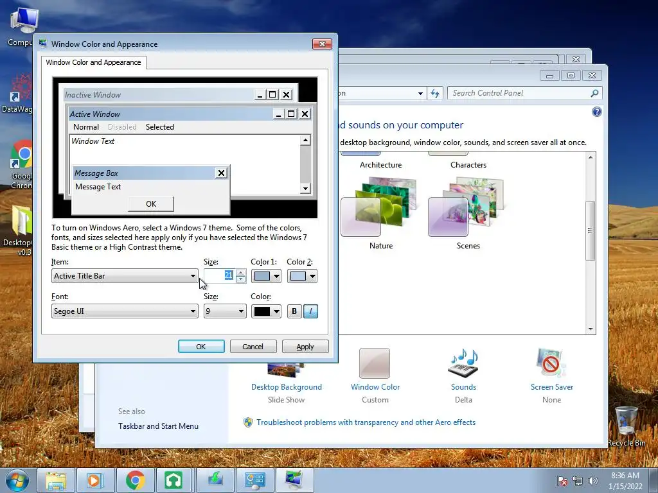Screen dimensions: 658x493
Task: Click the Control Panel help question icon
Action: 597,112
